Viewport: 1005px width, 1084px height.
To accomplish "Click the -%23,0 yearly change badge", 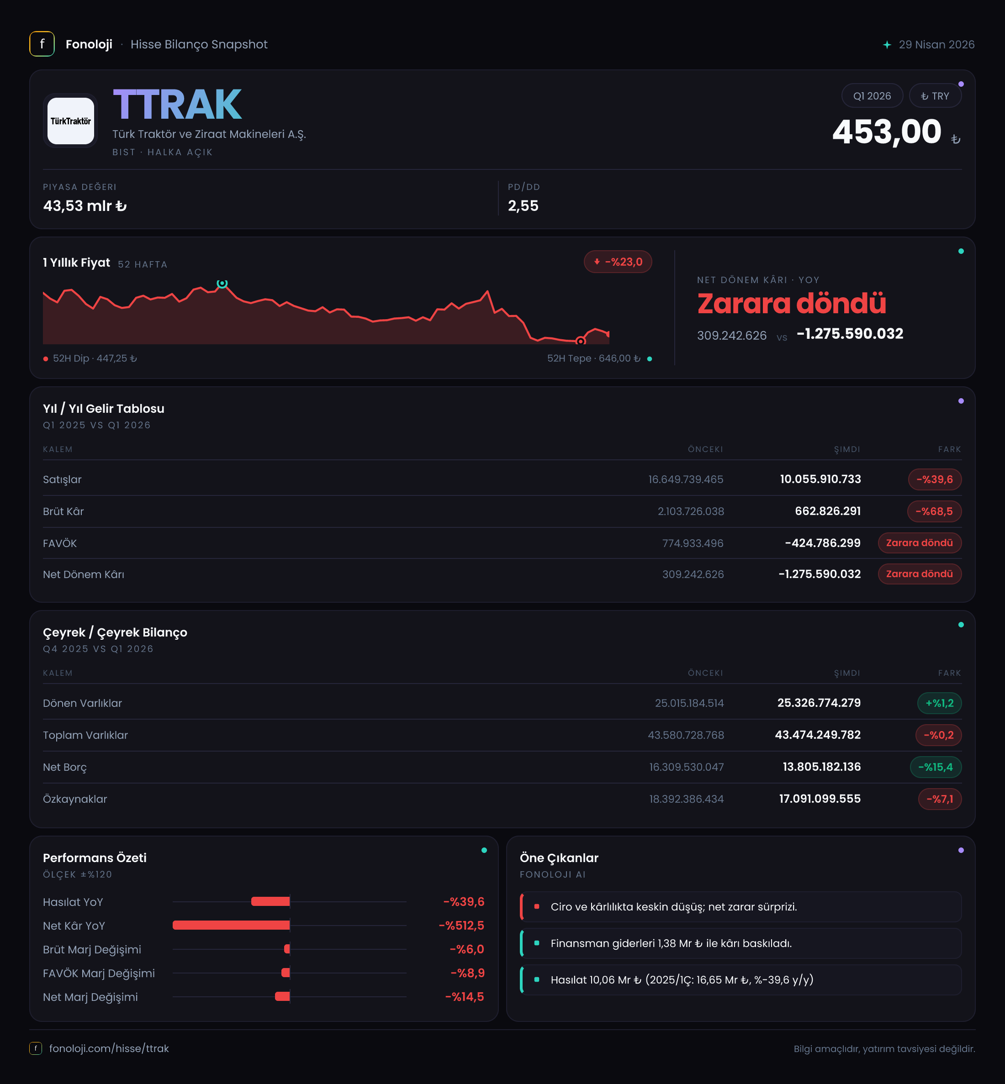I will [x=618, y=262].
